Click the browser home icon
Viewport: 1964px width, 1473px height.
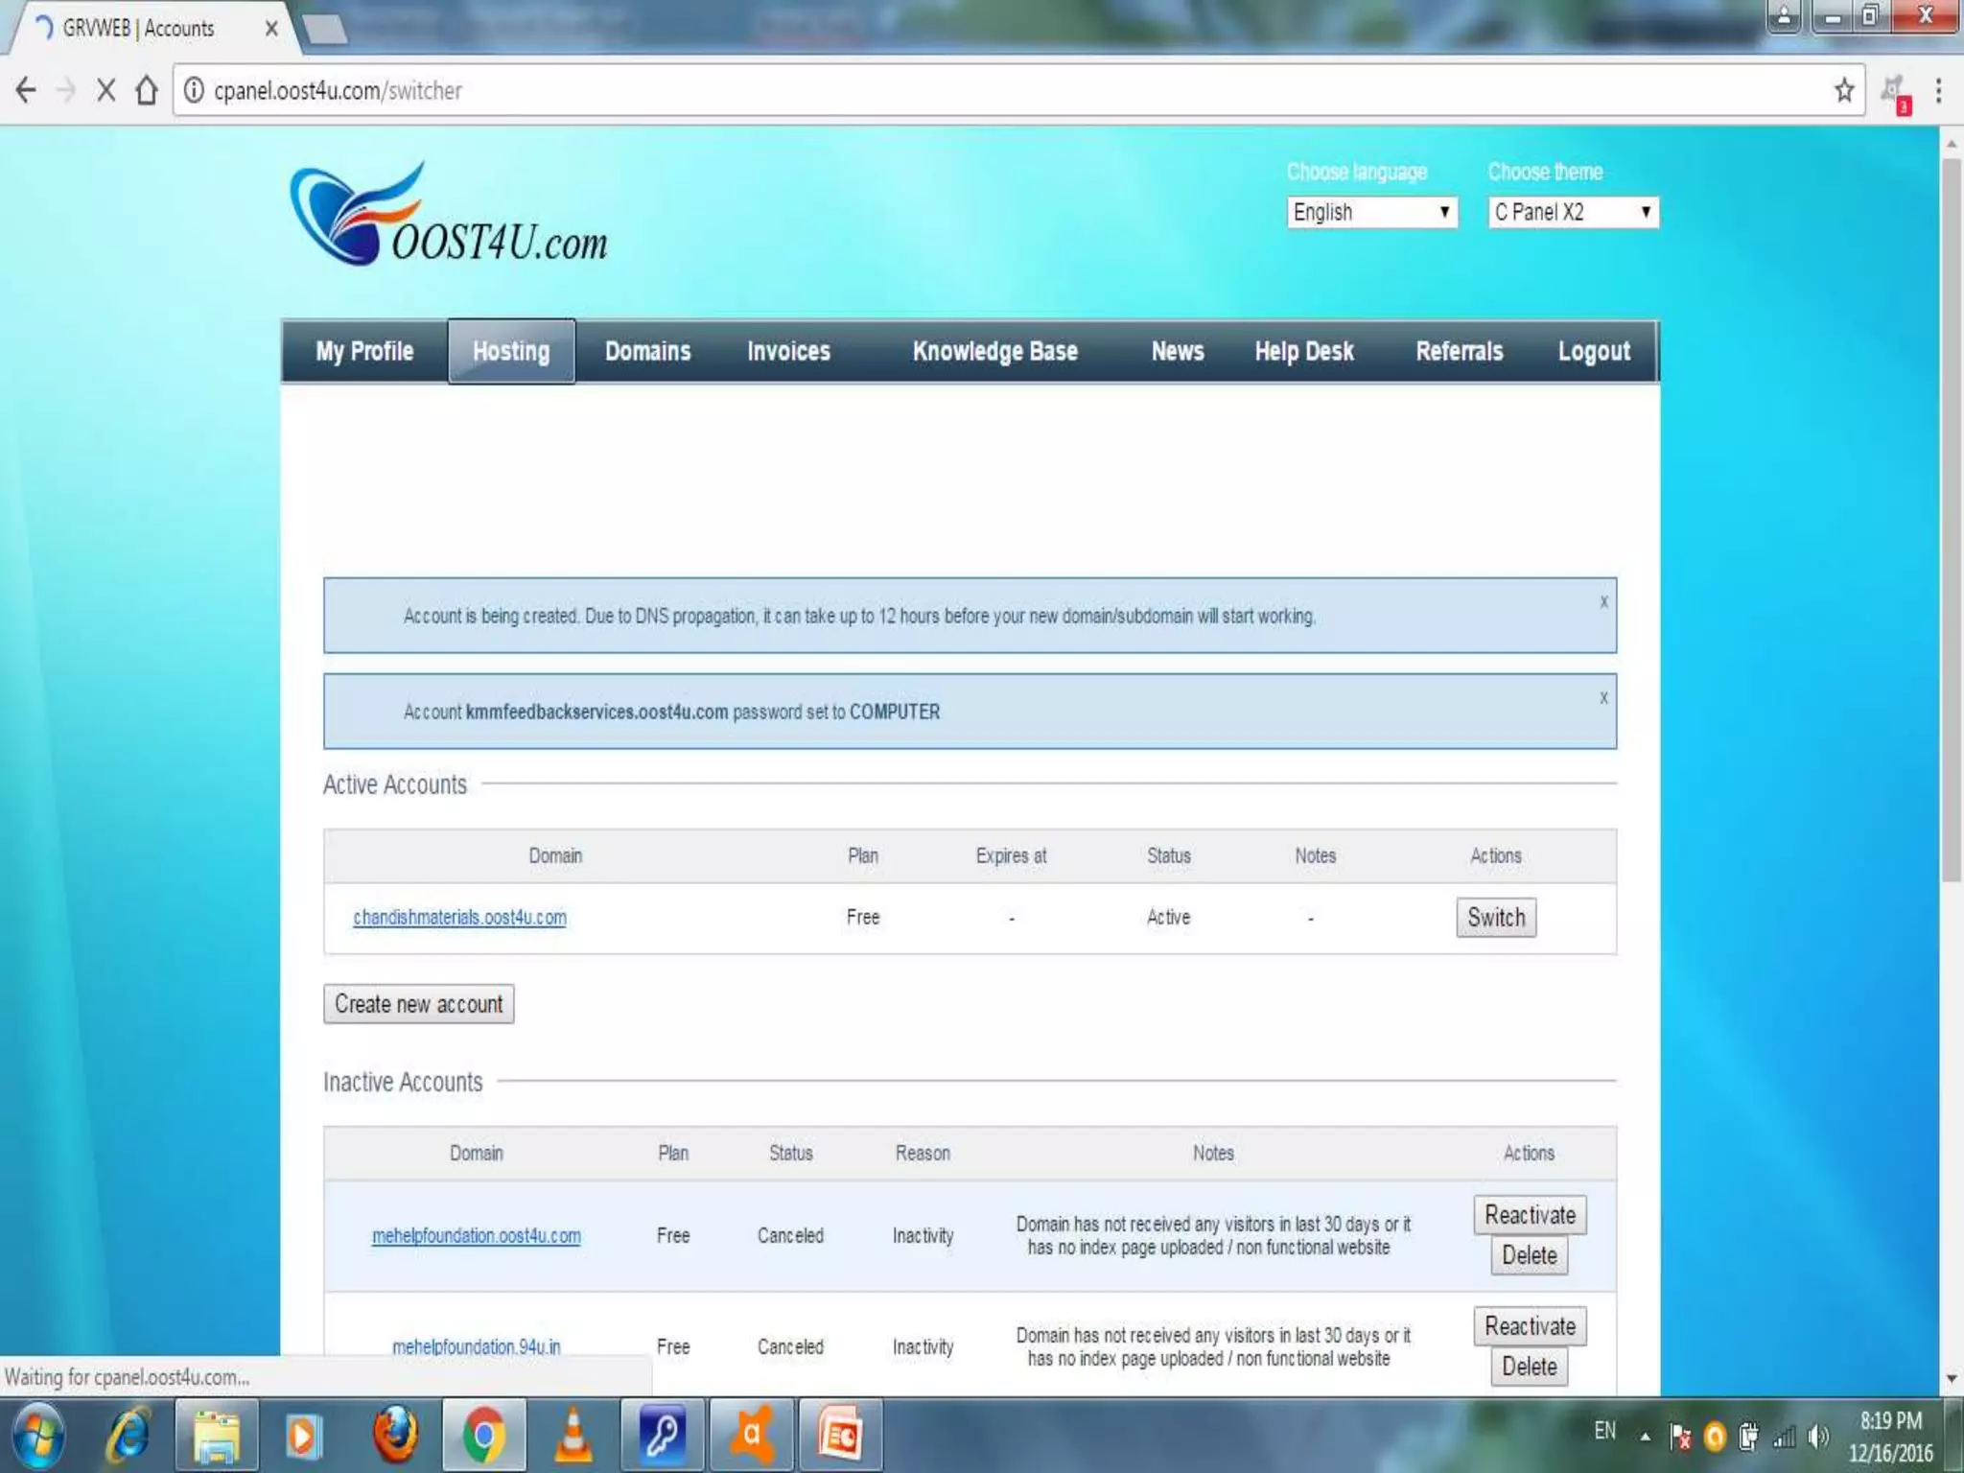(146, 90)
